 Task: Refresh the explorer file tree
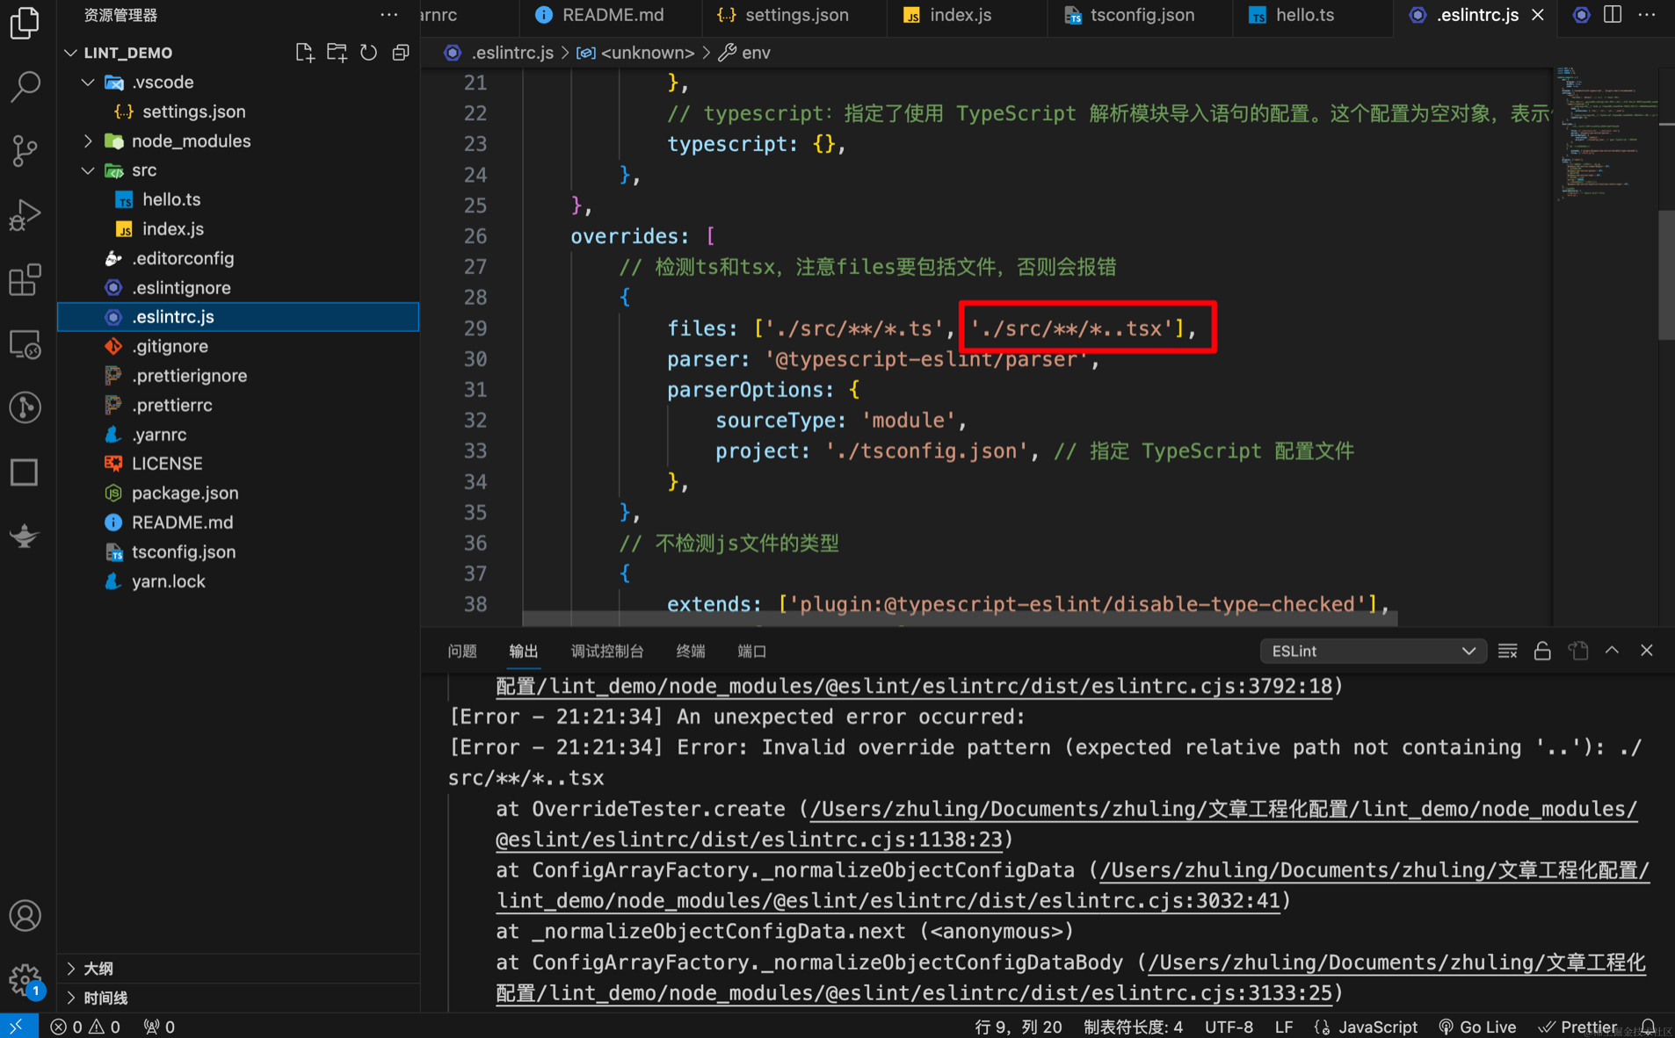(368, 53)
